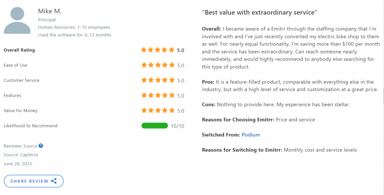Click the Ease of Use stars
This screenshot has width=384, height=195.
[x=158, y=65]
